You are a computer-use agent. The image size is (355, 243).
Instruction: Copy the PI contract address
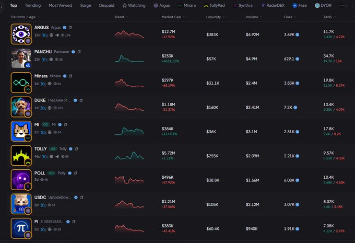point(74,222)
